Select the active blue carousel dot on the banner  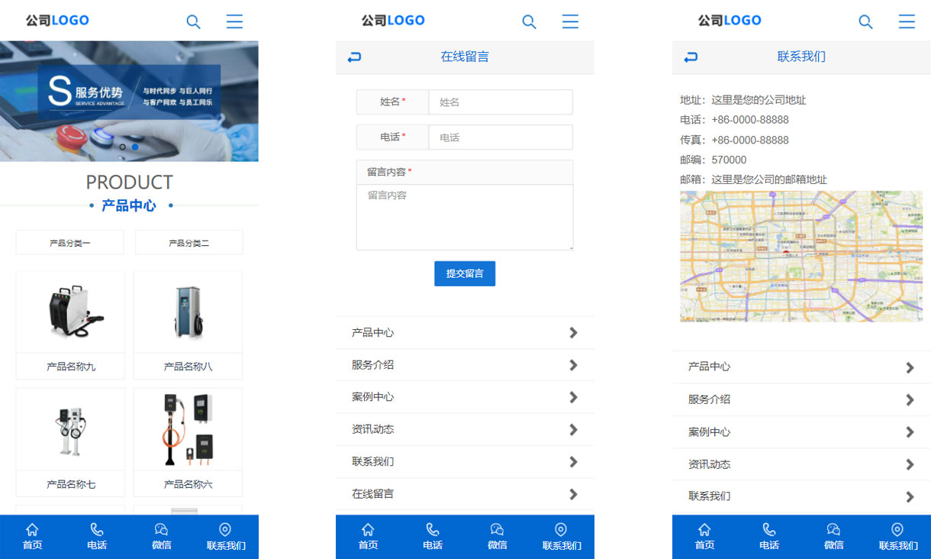point(135,146)
